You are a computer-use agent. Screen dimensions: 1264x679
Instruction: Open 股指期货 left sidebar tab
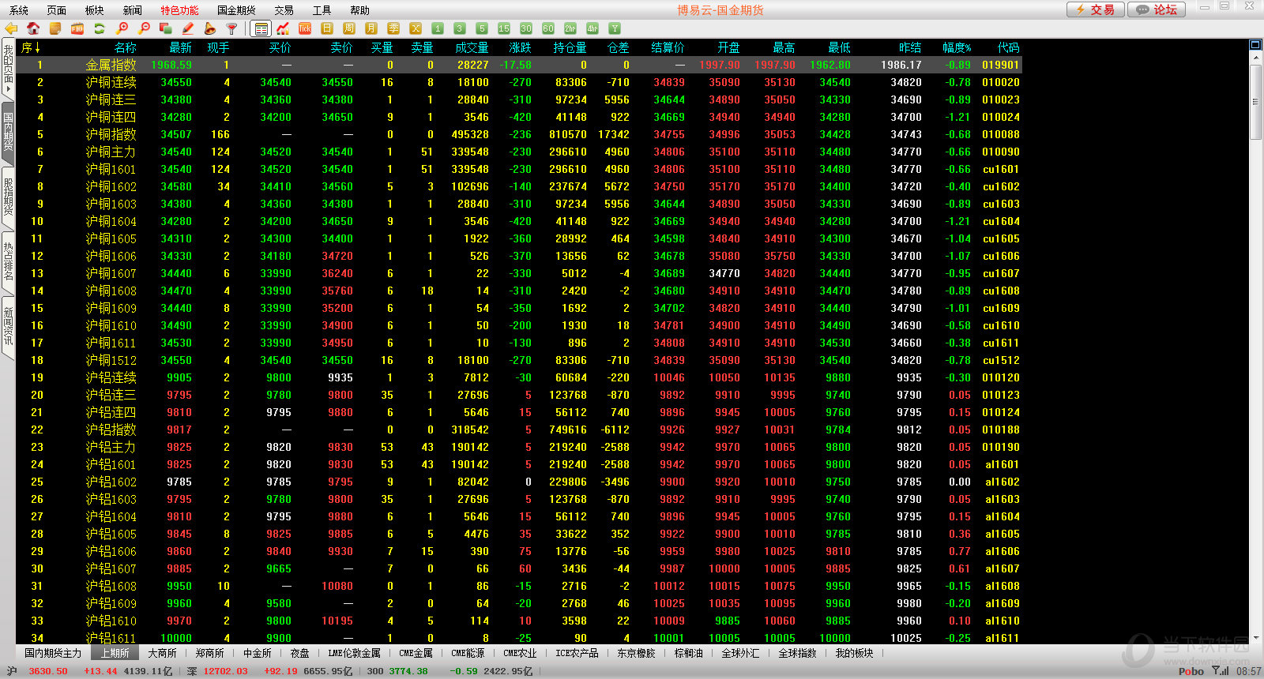pos(8,197)
